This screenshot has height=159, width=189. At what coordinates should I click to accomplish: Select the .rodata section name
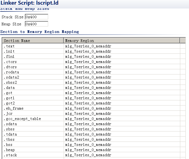pyautogui.click(x=11, y=72)
